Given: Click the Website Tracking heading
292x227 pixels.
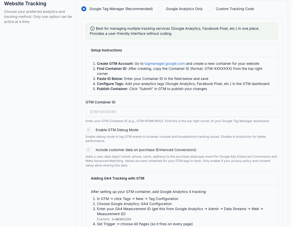Looking at the screenshot, I should [25, 4].
